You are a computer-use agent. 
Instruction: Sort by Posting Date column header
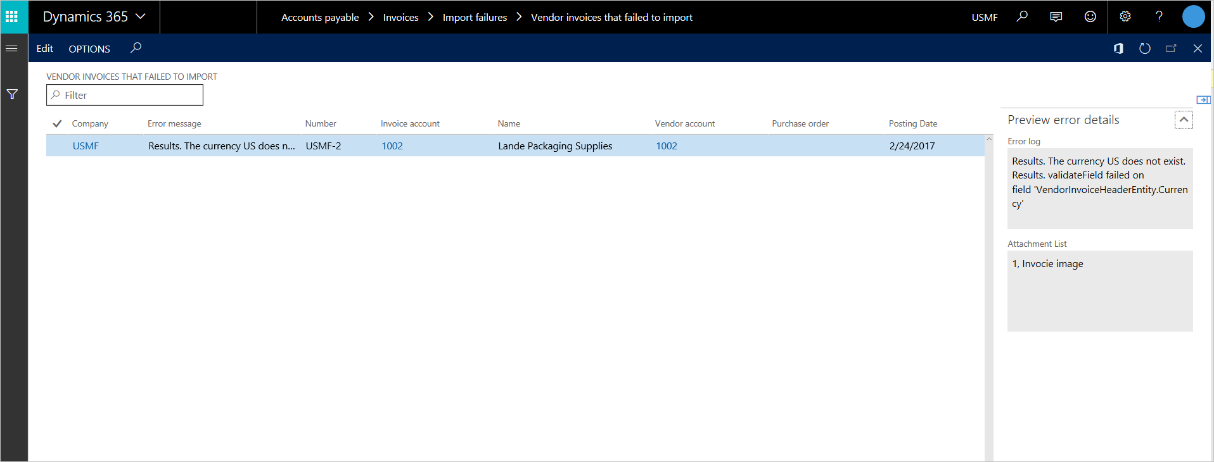(x=913, y=123)
